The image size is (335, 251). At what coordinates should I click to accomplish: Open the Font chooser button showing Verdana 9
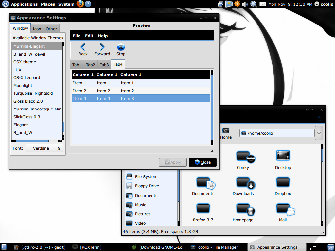click(44, 148)
